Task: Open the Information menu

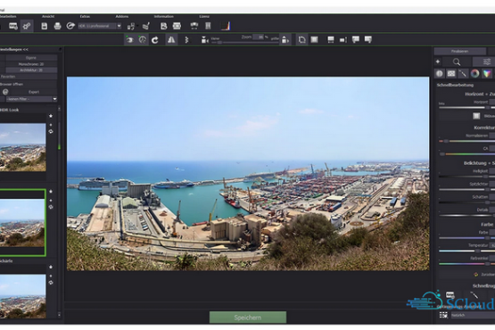Action: 163,16
